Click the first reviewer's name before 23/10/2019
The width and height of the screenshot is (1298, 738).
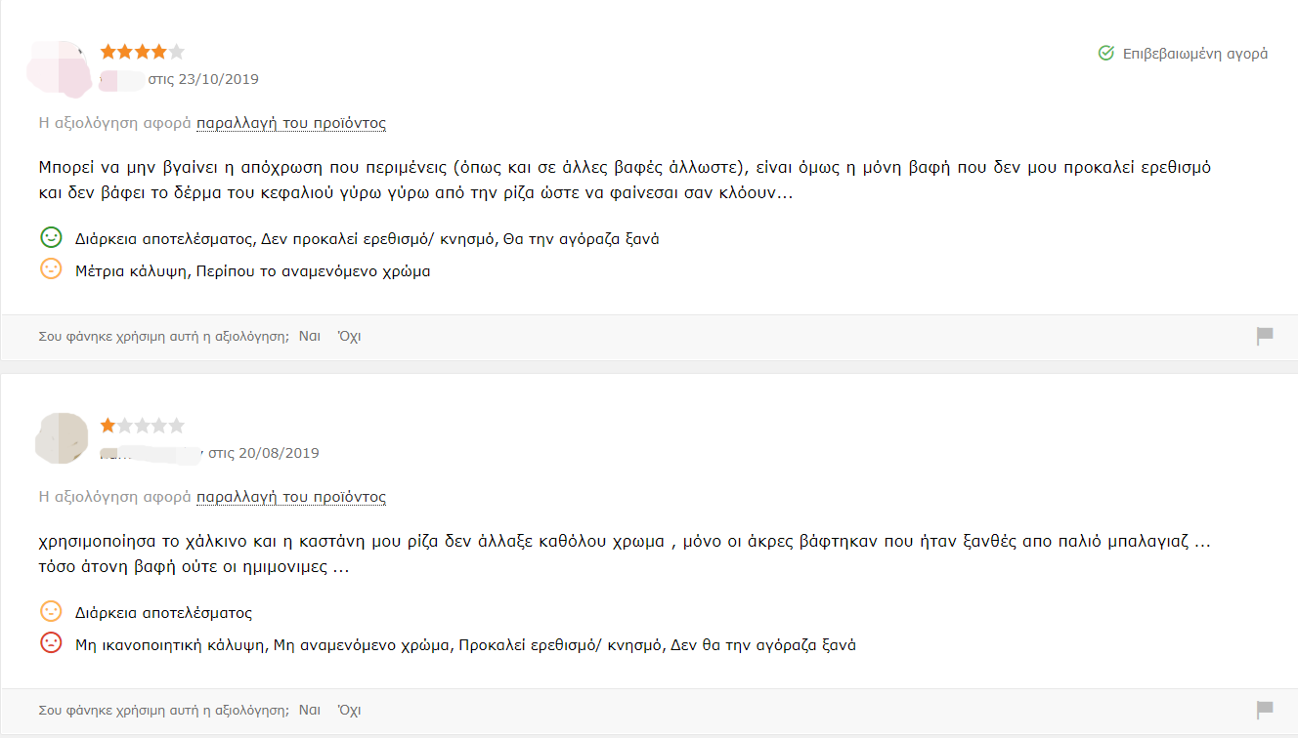pyautogui.click(x=122, y=79)
